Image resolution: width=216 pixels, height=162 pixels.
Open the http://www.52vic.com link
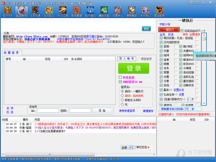coord(32,36)
